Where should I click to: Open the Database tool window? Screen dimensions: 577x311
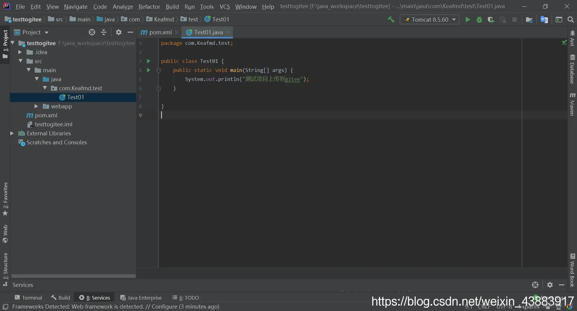[572, 69]
